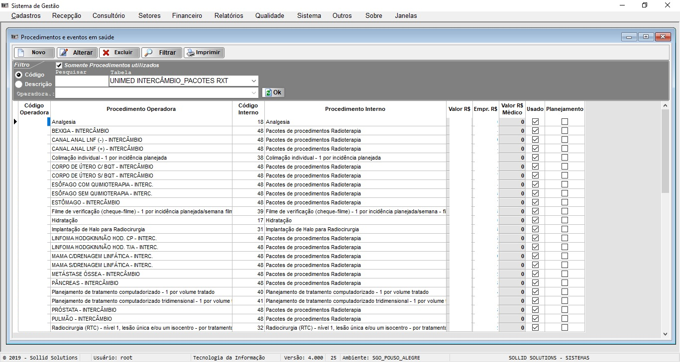Click the Valor R$ Médico column header
This screenshot has width=680, height=362.
[x=512, y=109]
